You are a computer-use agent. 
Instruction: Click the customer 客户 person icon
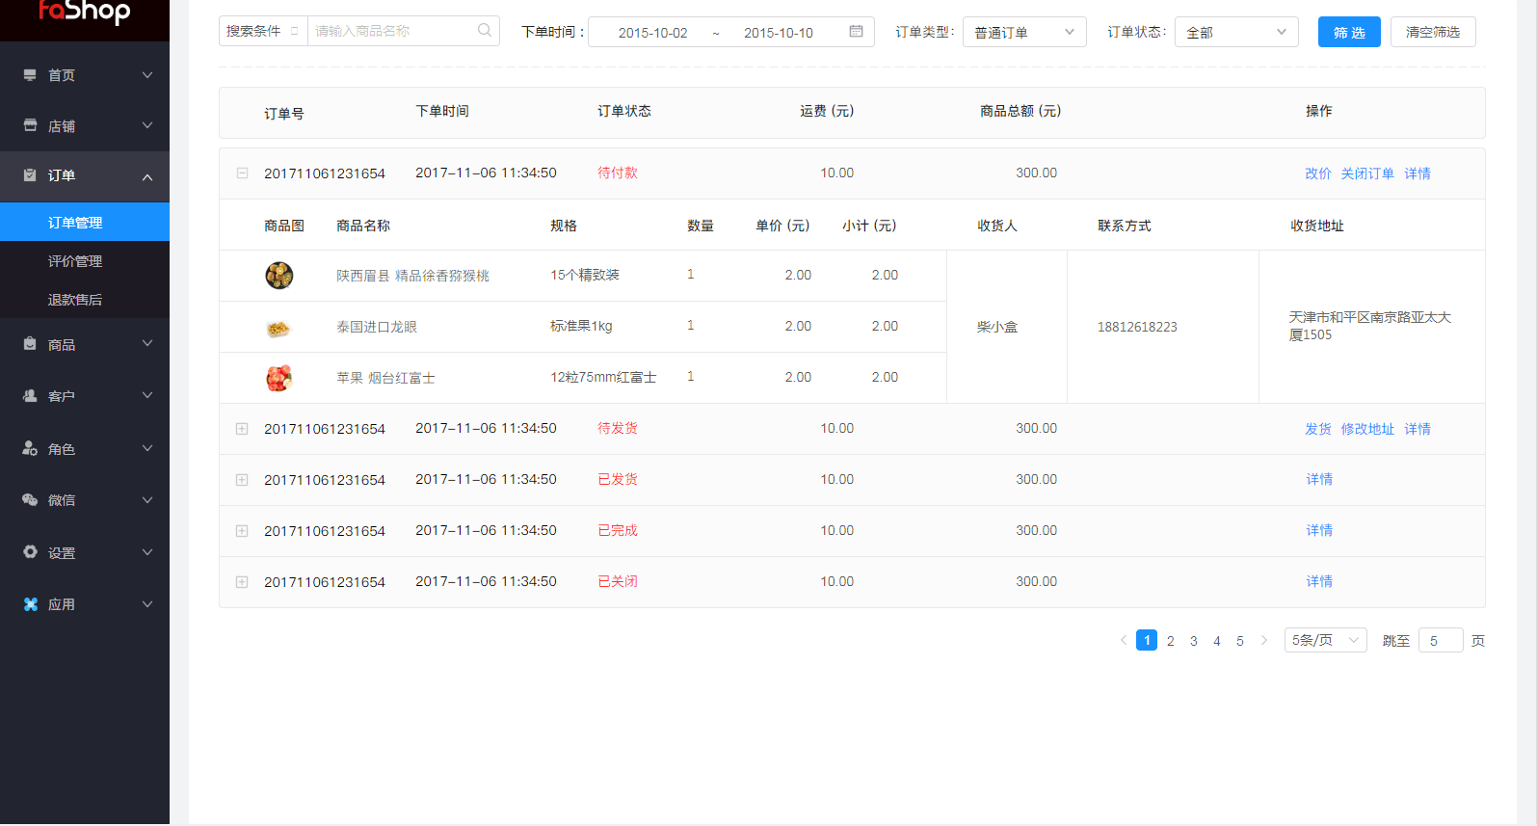coord(30,396)
